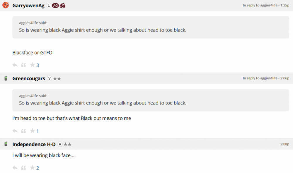Click the AG badge next to GarryowenAg
This screenshot has width=293, height=173.
[55, 6]
